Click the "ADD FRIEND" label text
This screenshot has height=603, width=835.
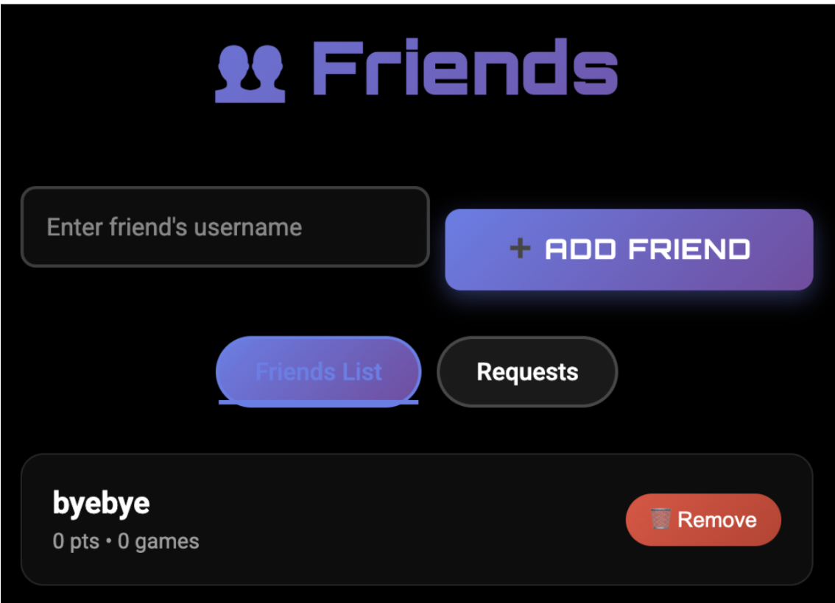pyautogui.click(x=647, y=249)
